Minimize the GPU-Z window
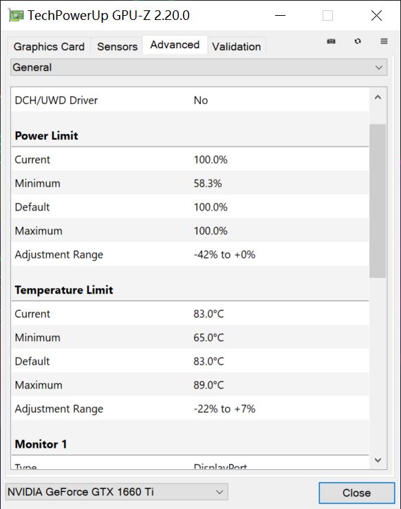The width and height of the screenshot is (401, 509). coord(280,15)
